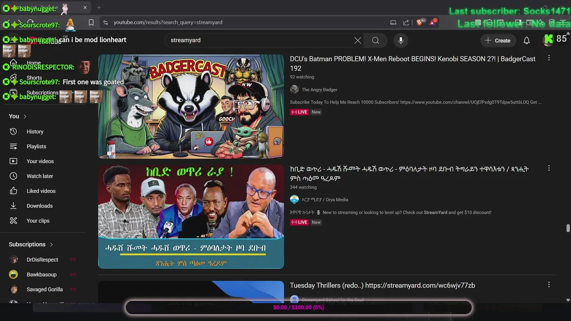This screenshot has height=321, width=571.
Task: Click the New badge under BadgerCast
Action: coord(316,112)
